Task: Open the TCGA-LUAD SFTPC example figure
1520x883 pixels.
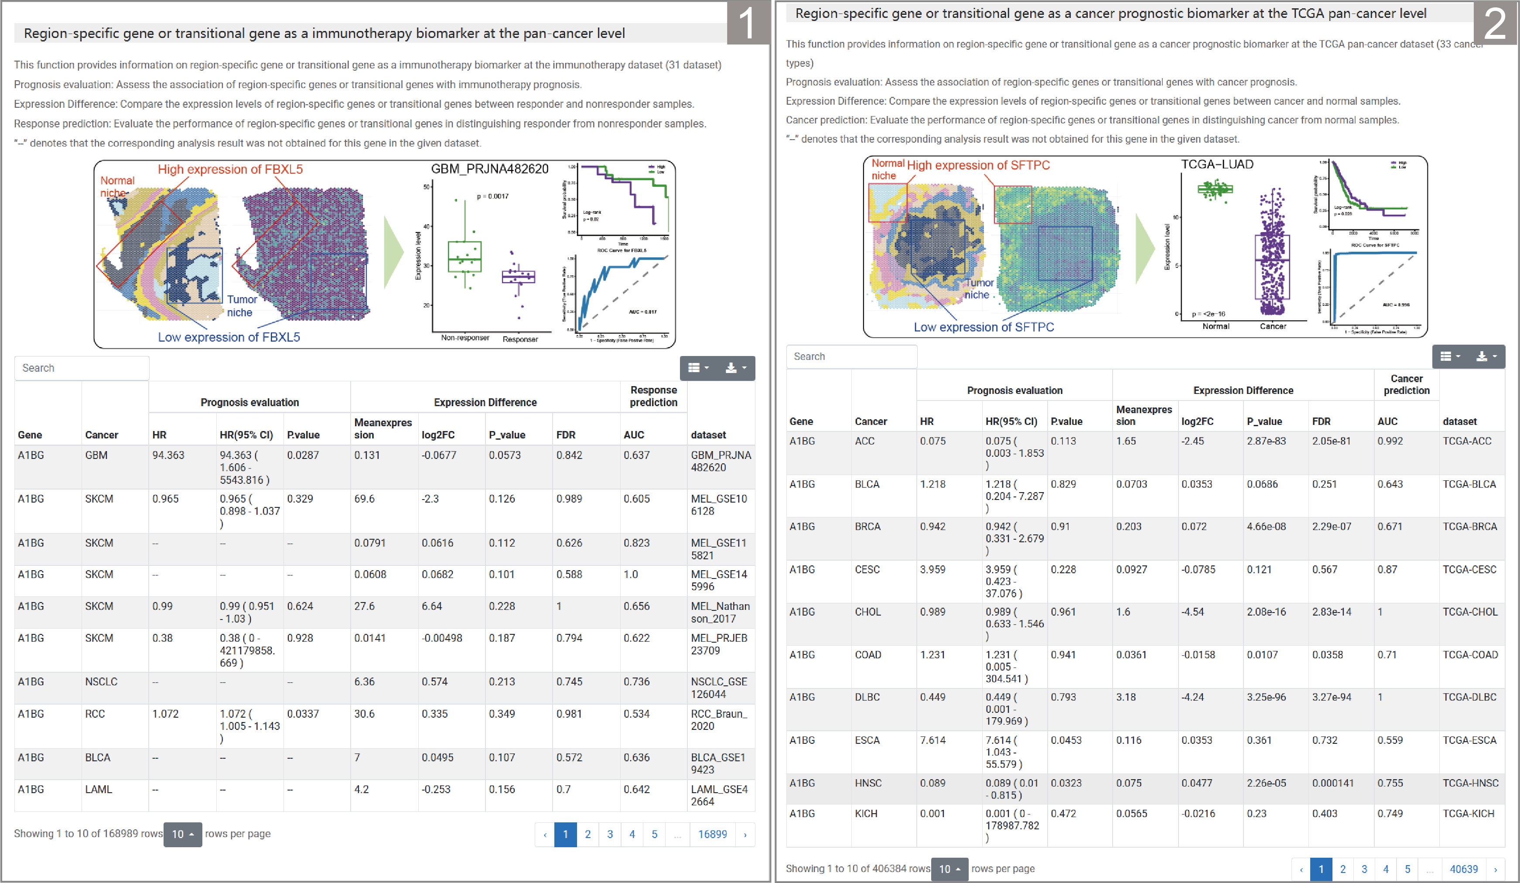Action: point(1145,246)
